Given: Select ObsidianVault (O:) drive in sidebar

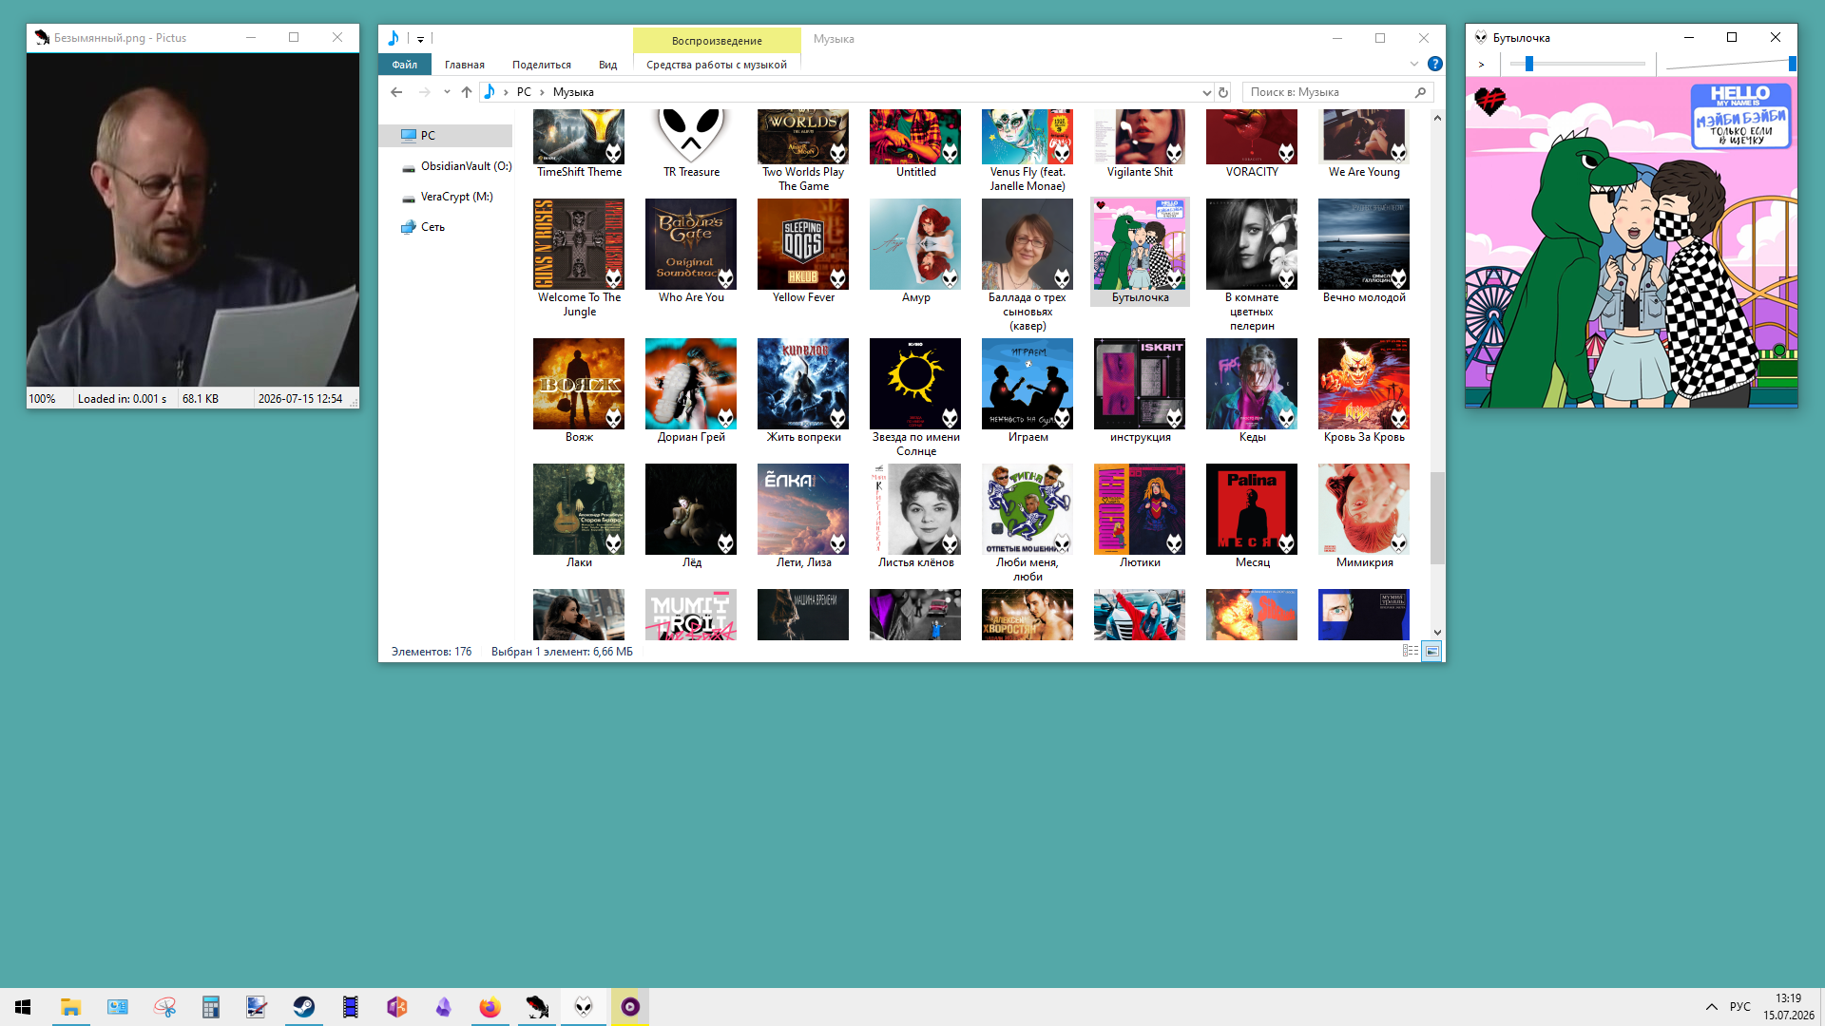Looking at the screenshot, I should 456,166.
